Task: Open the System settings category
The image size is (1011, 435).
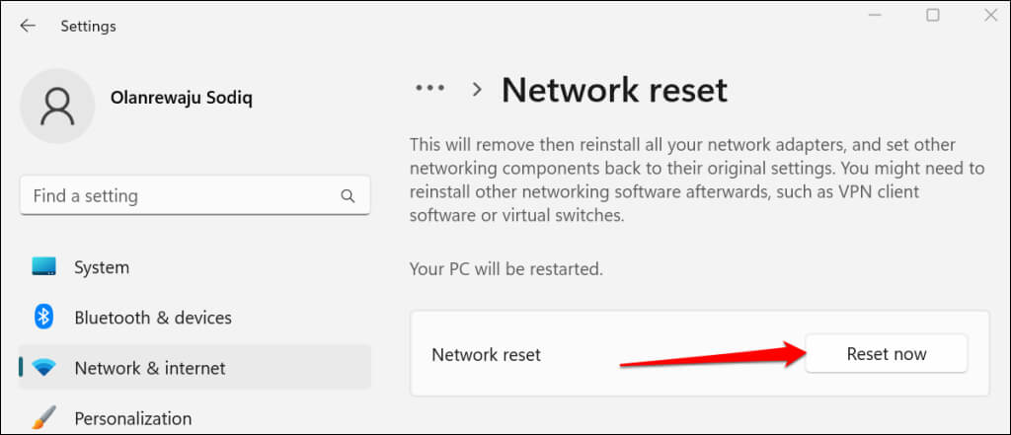Action: (102, 267)
